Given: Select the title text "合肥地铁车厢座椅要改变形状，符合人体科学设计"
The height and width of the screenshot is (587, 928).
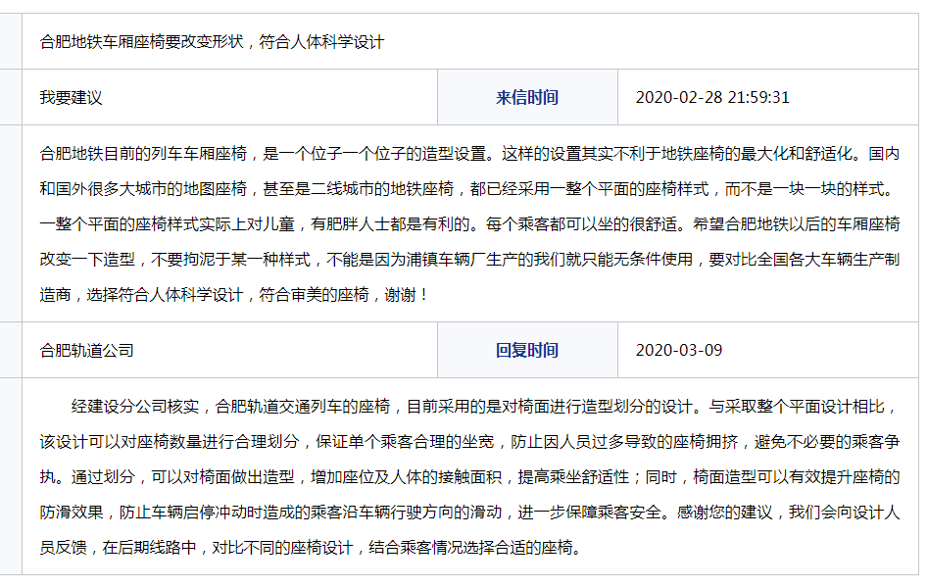Looking at the screenshot, I should (212, 42).
